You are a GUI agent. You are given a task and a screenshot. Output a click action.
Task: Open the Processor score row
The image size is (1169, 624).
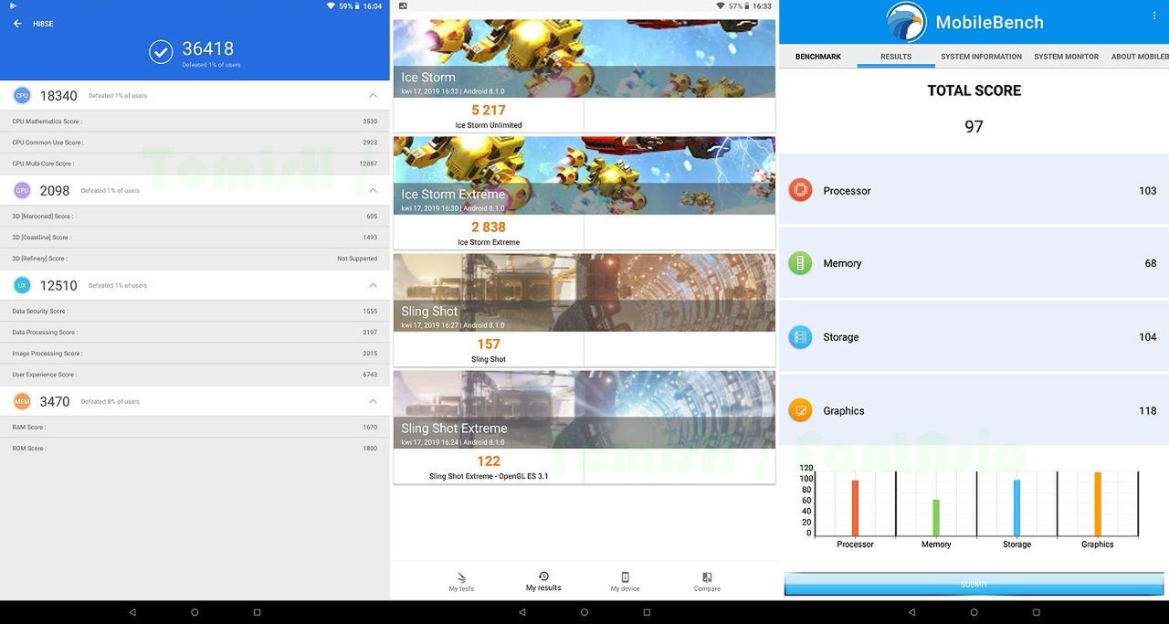[x=974, y=190]
